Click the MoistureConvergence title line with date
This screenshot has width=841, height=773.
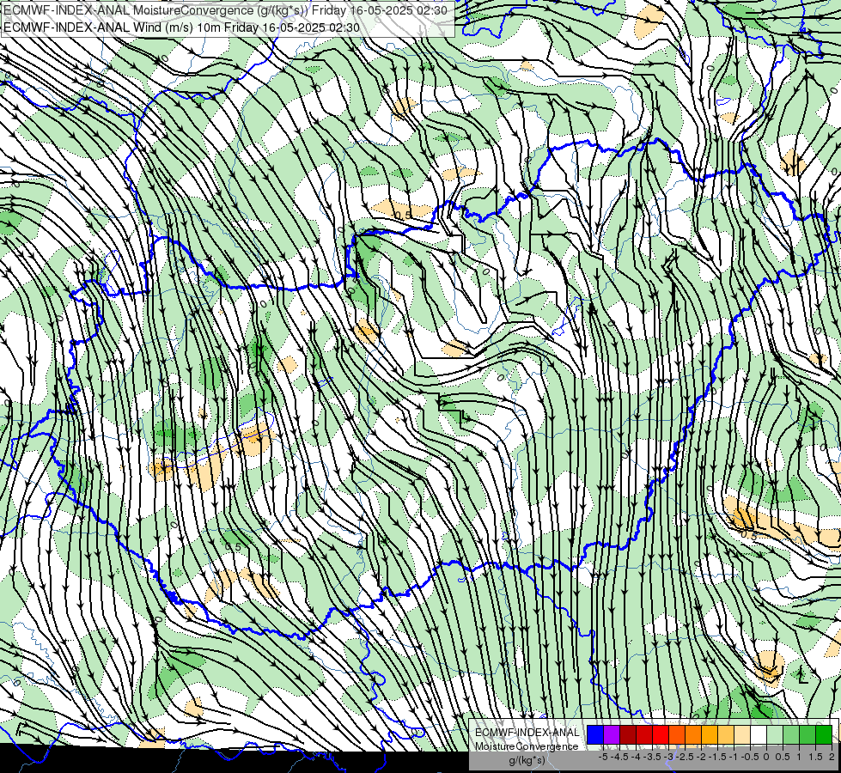coord(225,10)
